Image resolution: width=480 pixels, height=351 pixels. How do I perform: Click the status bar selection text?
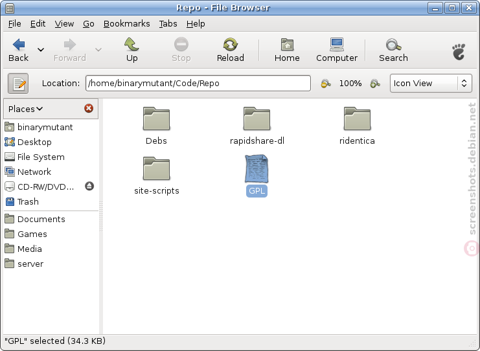pos(55,341)
